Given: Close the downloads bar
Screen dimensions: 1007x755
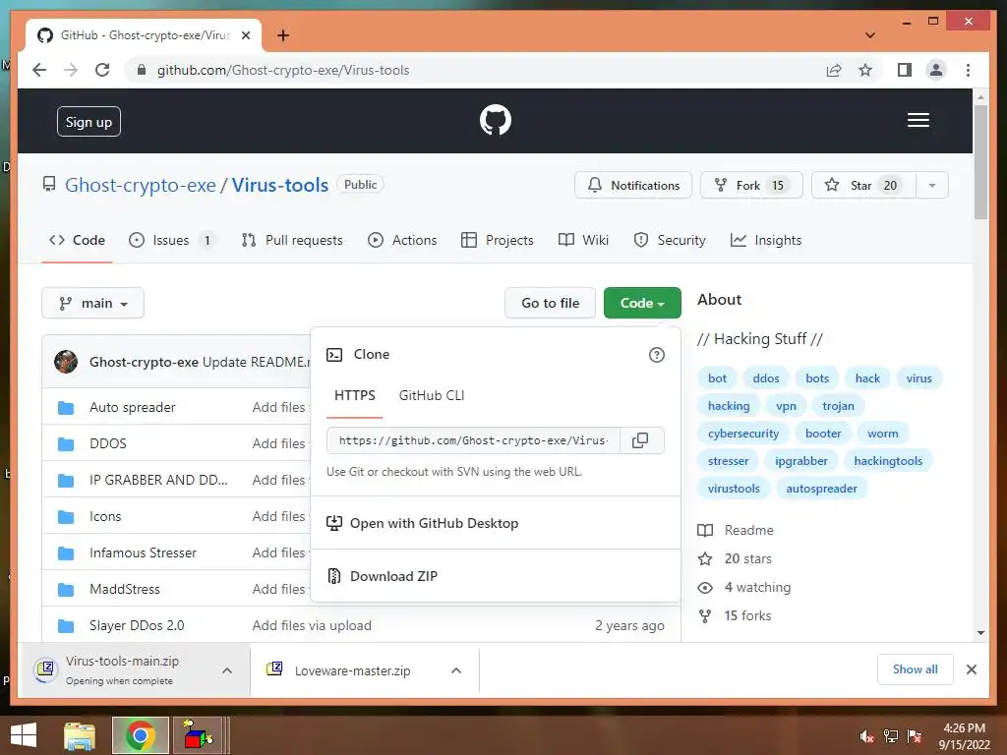Looking at the screenshot, I should (971, 669).
